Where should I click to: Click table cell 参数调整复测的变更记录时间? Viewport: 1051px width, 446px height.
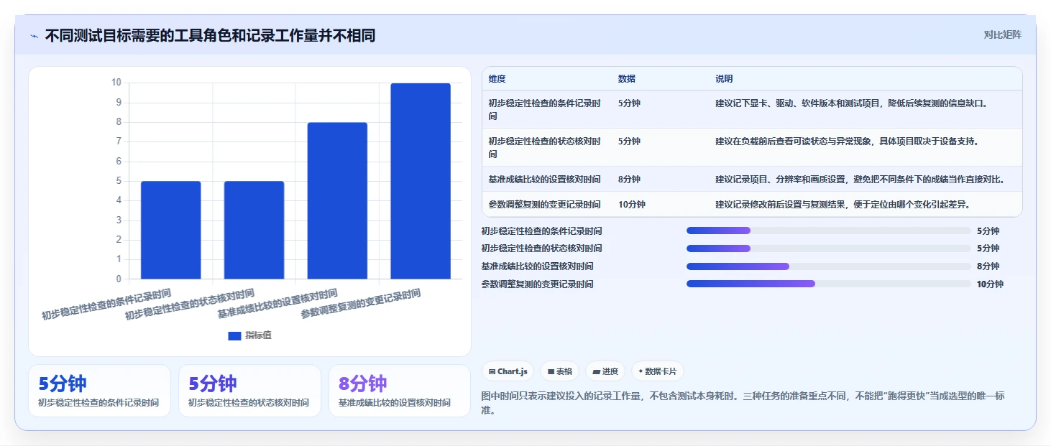(544, 204)
